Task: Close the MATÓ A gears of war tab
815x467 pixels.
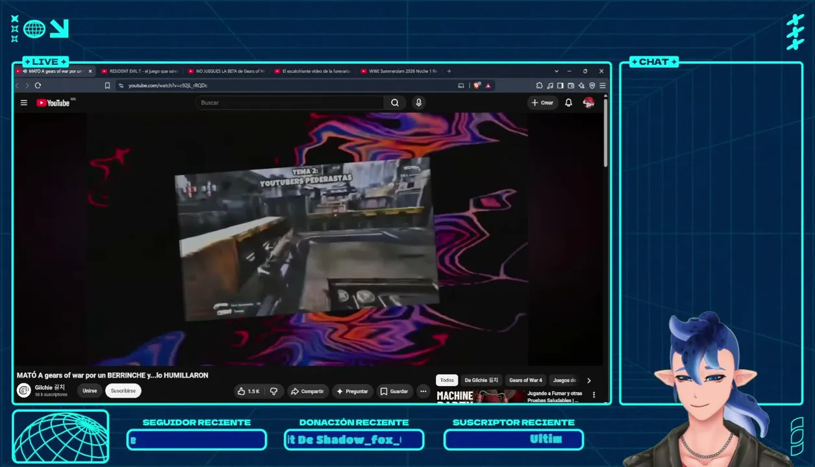Action: point(90,71)
